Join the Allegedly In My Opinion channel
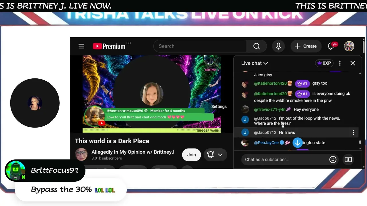367x206 pixels. 192,155
